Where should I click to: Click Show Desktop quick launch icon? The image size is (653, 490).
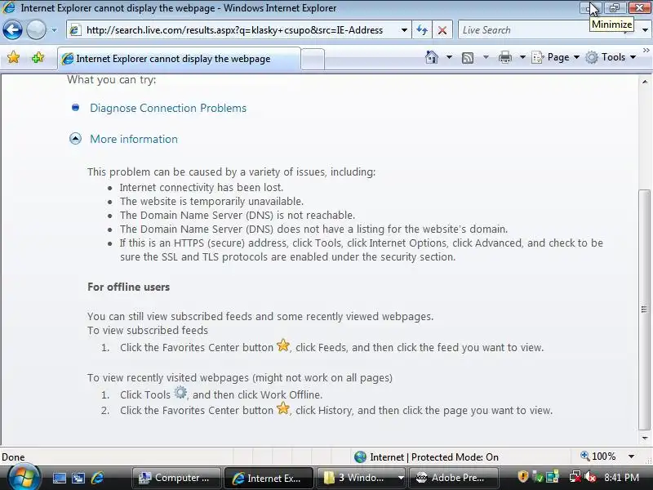coord(59,478)
